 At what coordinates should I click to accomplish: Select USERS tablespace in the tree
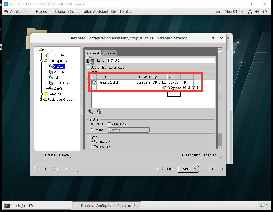[x=58, y=89]
